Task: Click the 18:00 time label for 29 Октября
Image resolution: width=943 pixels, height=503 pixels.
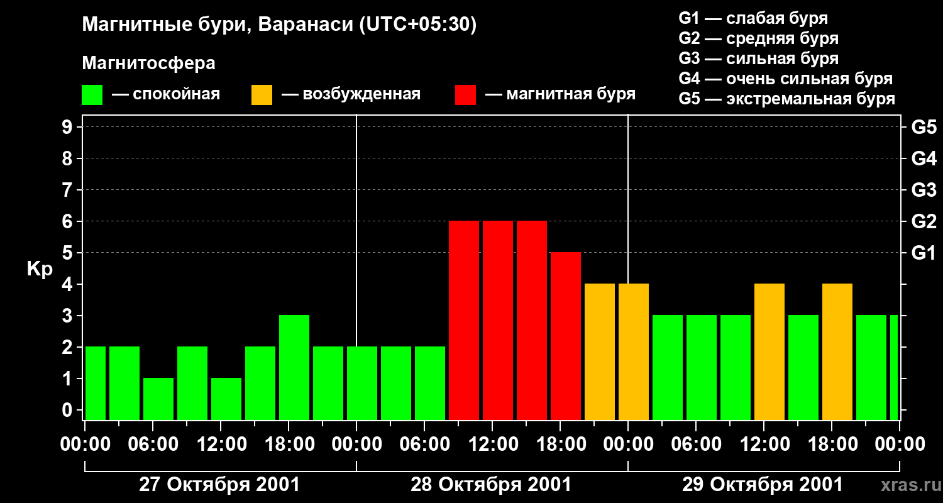Action: click(832, 444)
